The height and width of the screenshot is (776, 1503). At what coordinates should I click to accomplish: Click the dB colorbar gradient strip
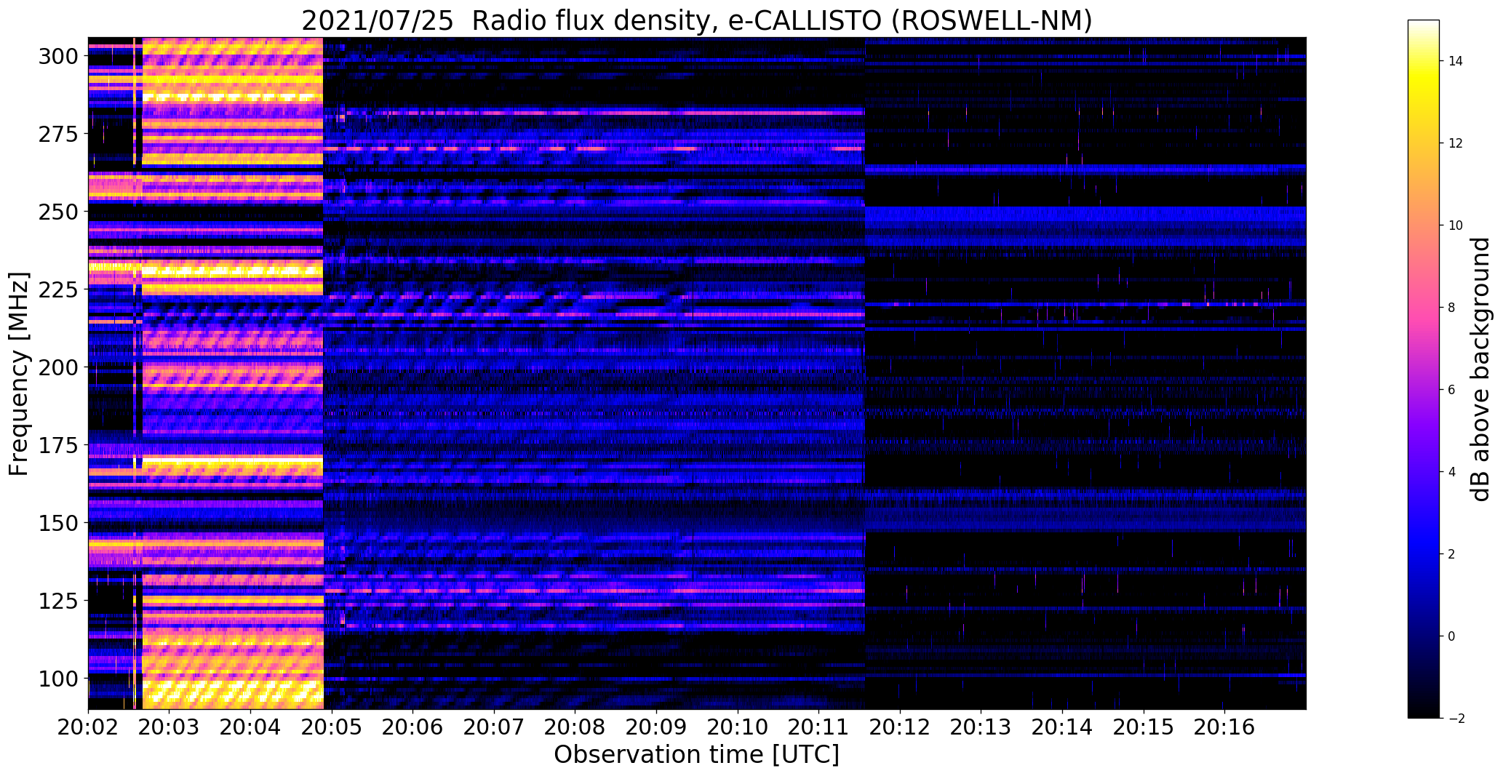[1424, 369]
